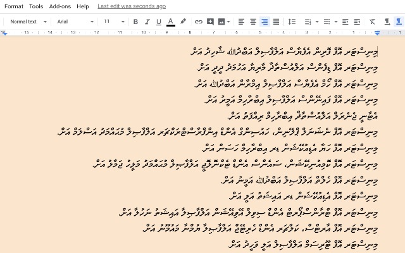Insert a link with the link icon
Screen dimensions: 405x253
[x=198, y=22]
